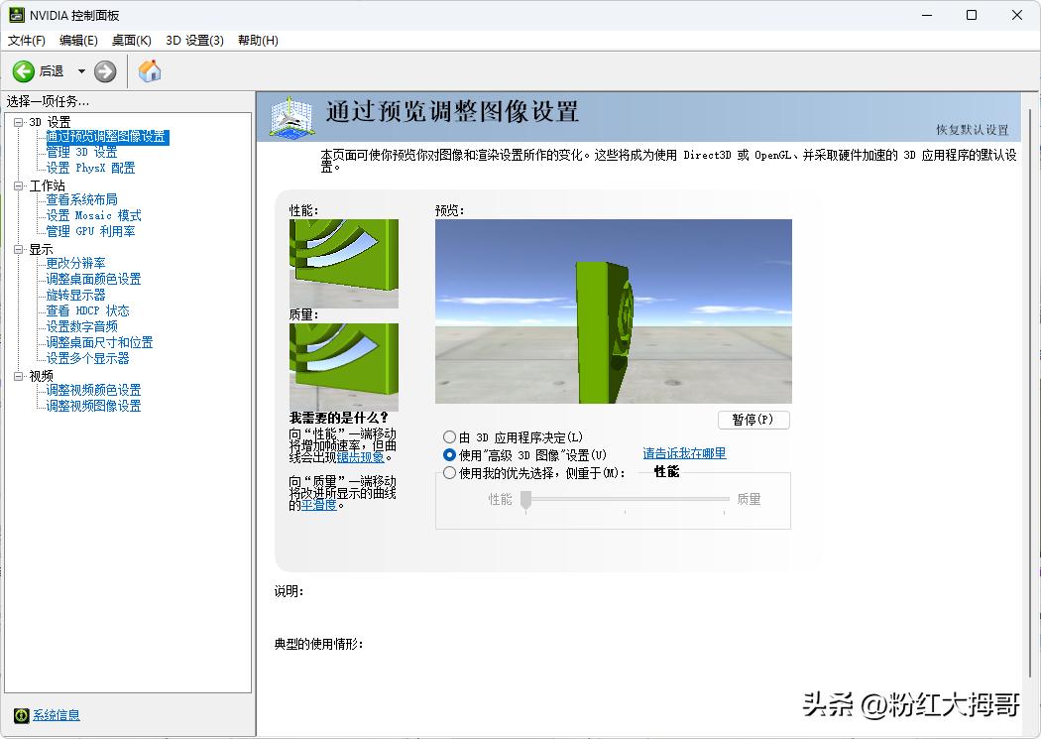Enable 使用高级 3D 图像设置 option
The height and width of the screenshot is (739, 1041).
pos(450,454)
